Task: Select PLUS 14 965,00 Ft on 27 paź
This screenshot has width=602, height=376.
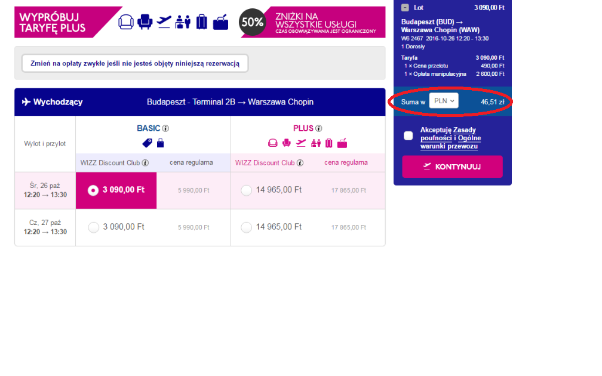Action: pyautogui.click(x=246, y=227)
